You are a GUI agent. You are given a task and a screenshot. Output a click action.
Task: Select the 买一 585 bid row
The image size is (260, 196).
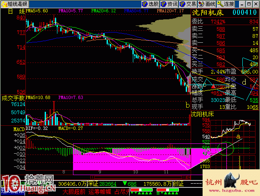(x=225, y=50)
